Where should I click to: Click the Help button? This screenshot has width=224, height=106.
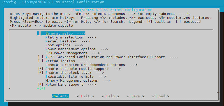pyautogui.click(x=111, y=96)
